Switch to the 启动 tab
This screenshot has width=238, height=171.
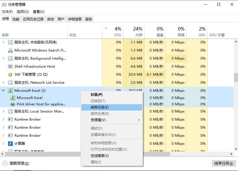coord(50,19)
